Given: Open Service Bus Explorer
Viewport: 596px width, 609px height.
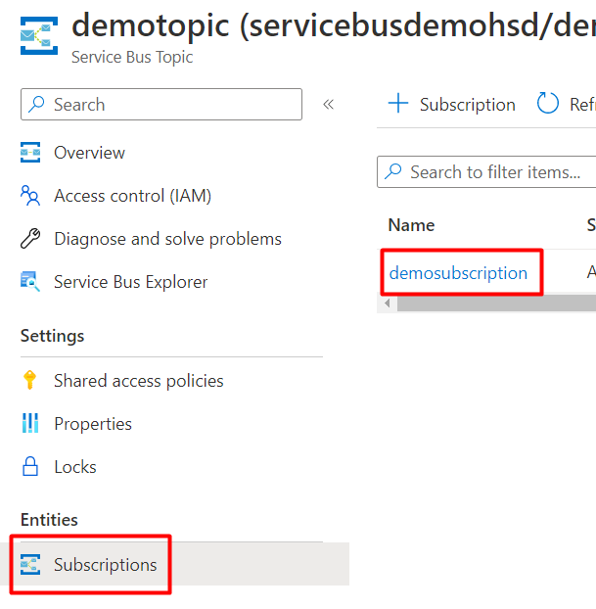Looking at the screenshot, I should tap(131, 282).
